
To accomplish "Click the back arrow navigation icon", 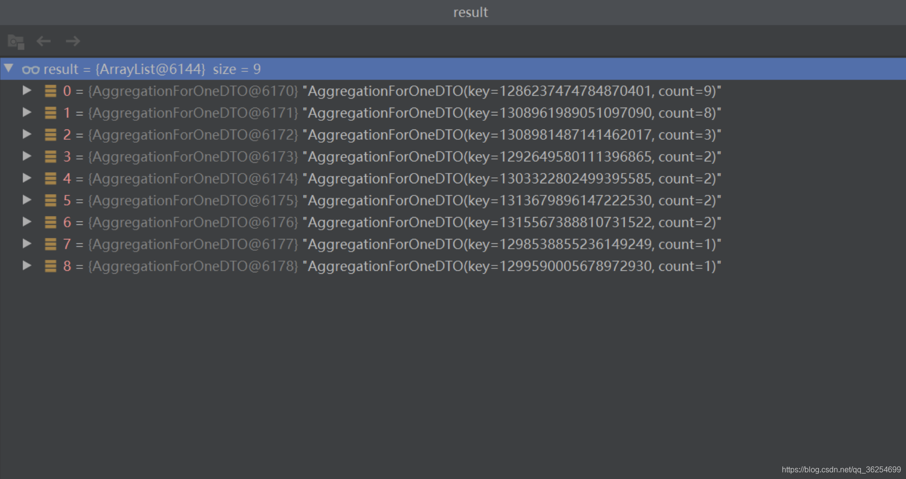I will (x=44, y=42).
